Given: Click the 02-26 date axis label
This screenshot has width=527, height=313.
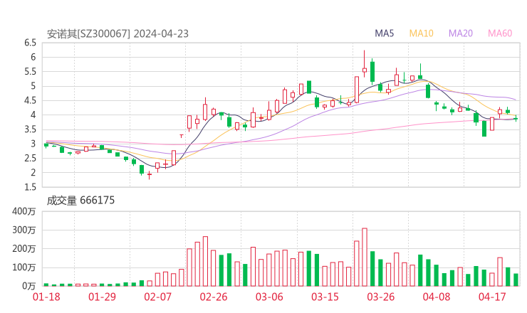Looking at the screenshot, I should 214,297.
